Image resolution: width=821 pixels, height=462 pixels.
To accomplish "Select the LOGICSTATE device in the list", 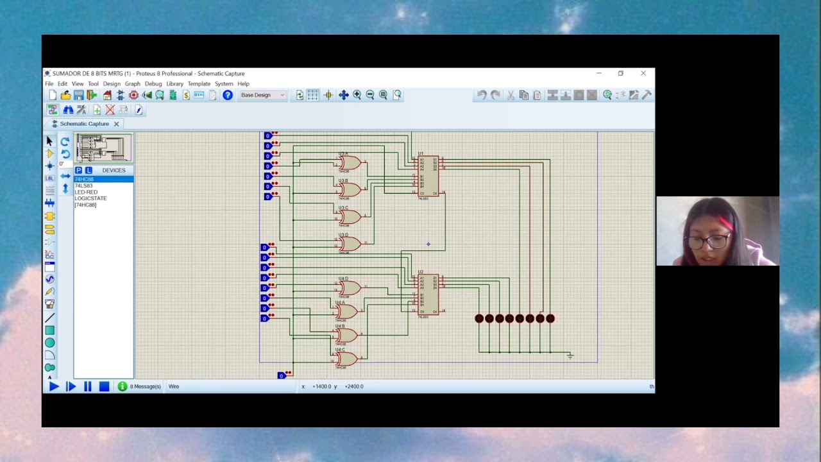I will coord(103,198).
